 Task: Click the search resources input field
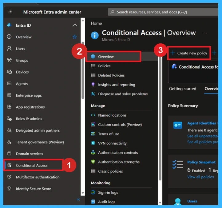(163, 12)
